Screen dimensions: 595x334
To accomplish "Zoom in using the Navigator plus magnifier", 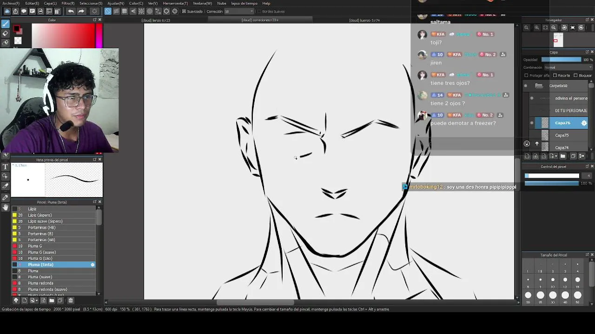I will tap(537, 28).
